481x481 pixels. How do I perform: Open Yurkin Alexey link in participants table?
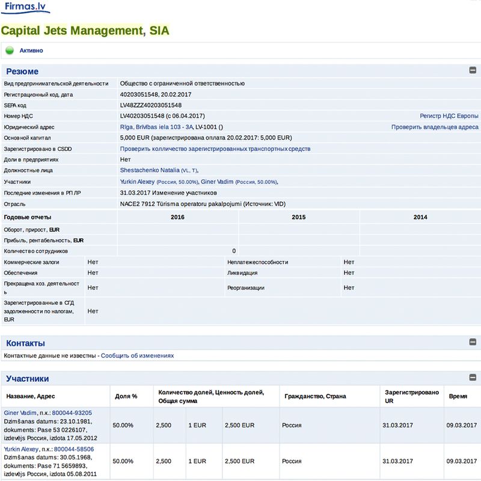21,449
